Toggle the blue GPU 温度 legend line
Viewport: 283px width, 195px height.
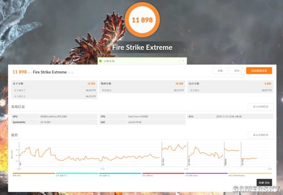click(x=120, y=174)
